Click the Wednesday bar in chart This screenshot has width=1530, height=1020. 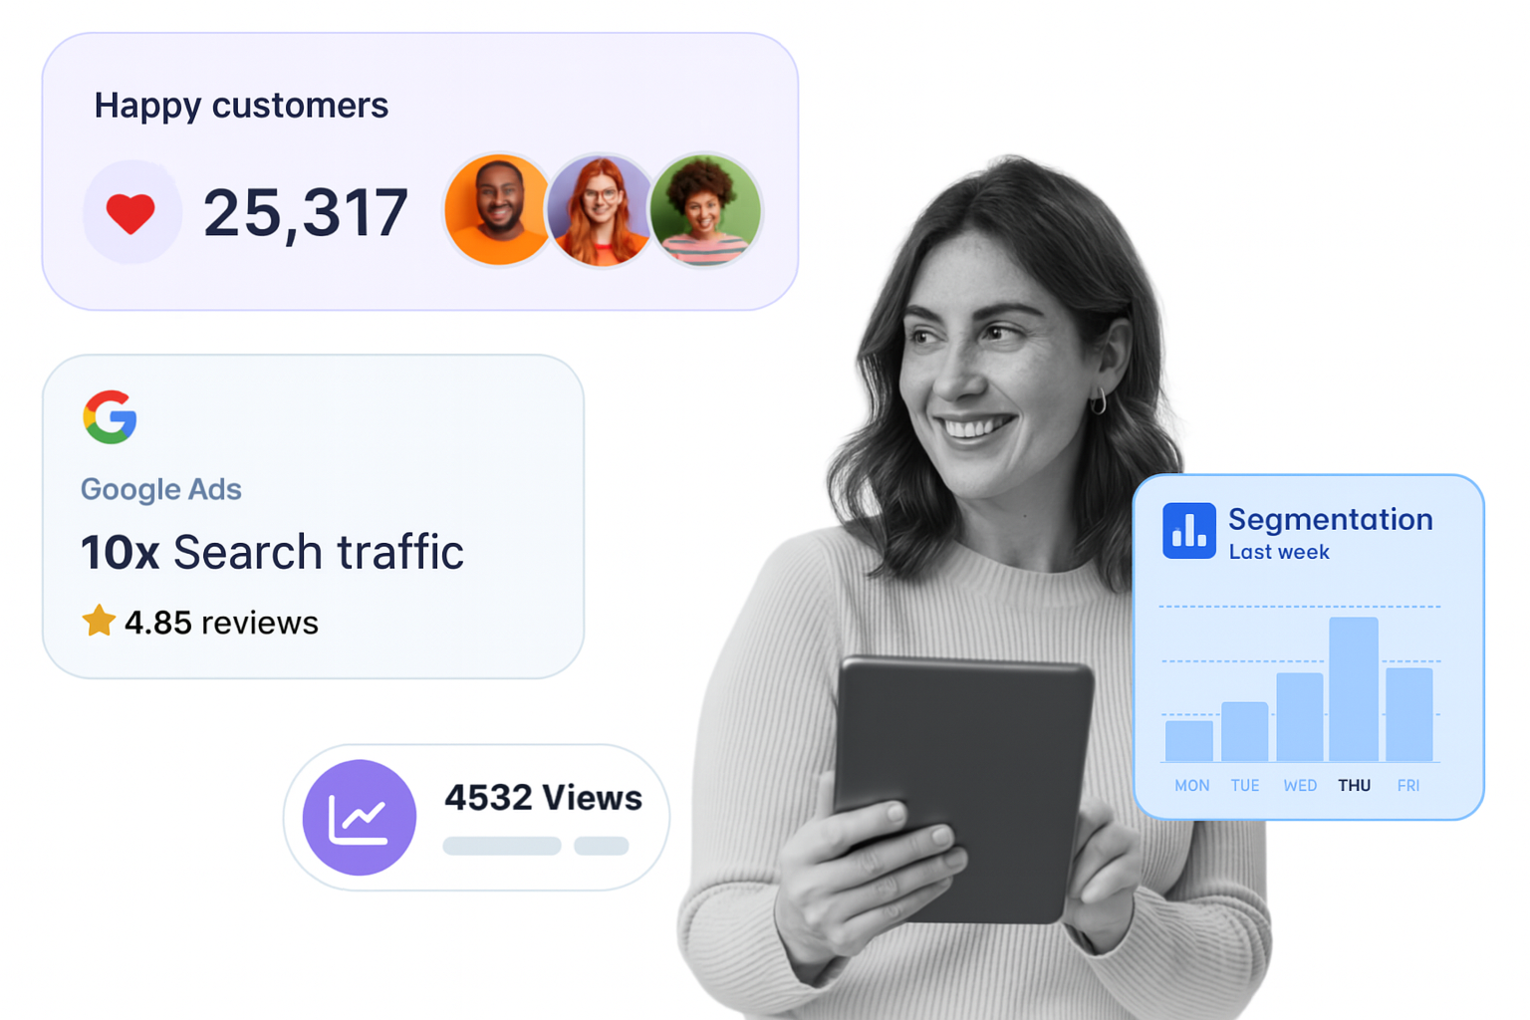pos(1299,717)
